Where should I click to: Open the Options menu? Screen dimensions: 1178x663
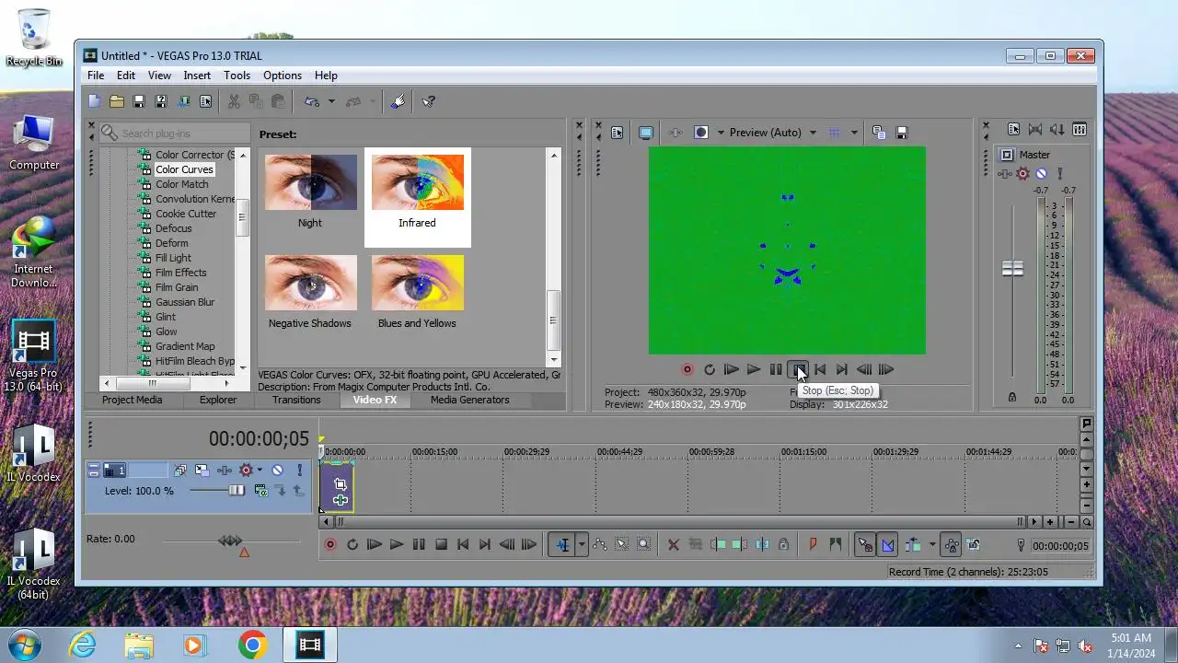point(283,76)
